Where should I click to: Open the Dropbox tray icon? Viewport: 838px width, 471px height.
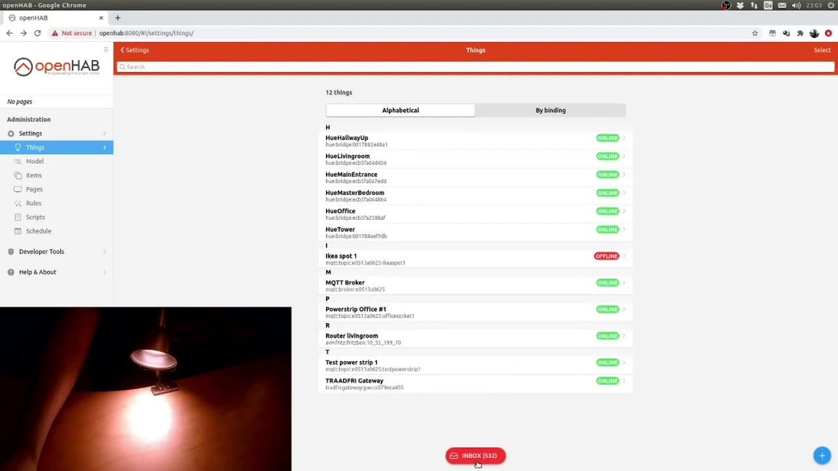(x=740, y=5)
